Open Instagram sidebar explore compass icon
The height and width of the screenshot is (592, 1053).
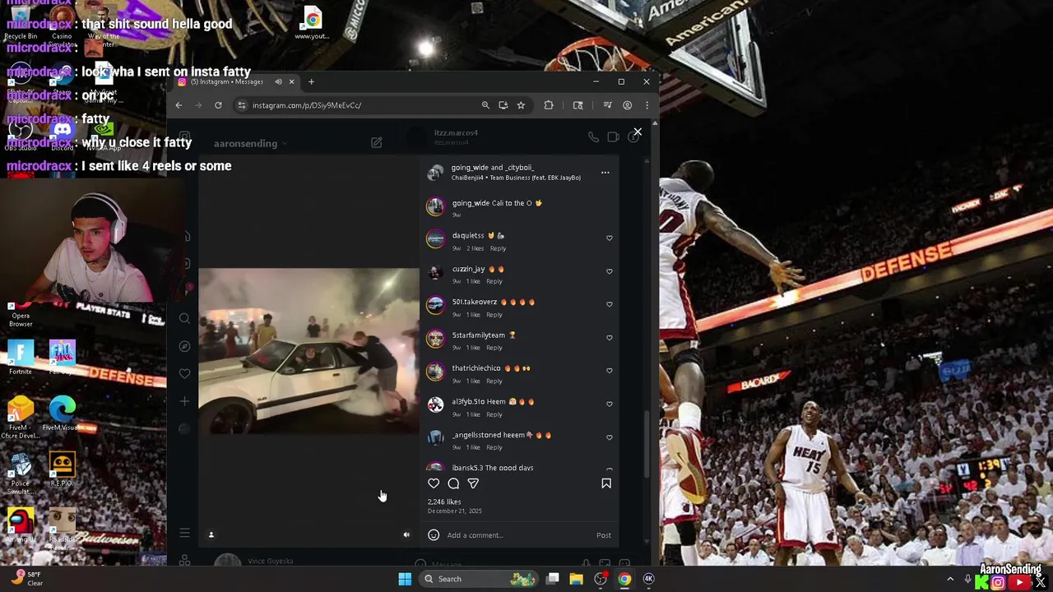click(x=184, y=346)
